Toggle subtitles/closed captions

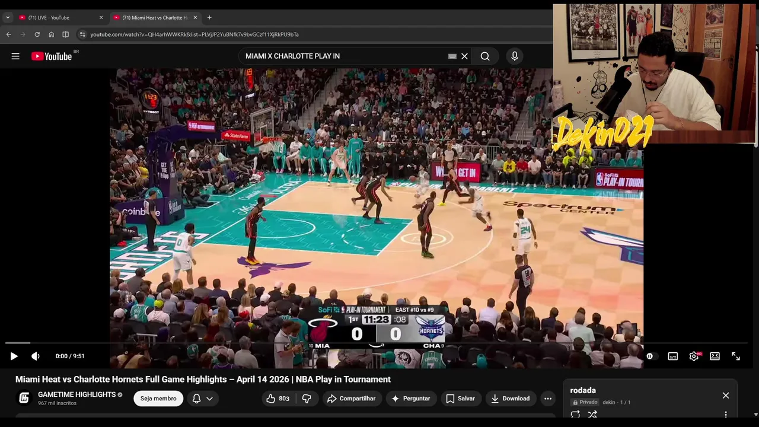[673, 356]
